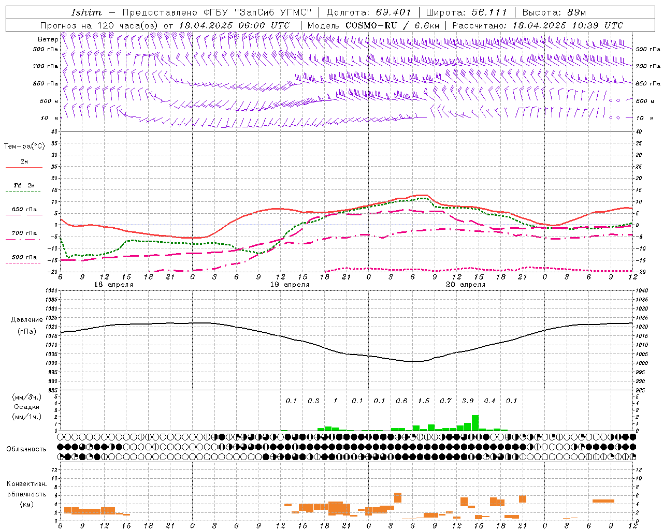Click the "(мм/3ч.)" precipitation unit label
This screenshot has height=530, width=663.
(27, 397)
